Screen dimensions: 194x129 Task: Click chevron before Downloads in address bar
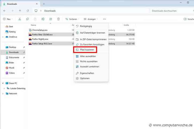click(x=41, y=11)
